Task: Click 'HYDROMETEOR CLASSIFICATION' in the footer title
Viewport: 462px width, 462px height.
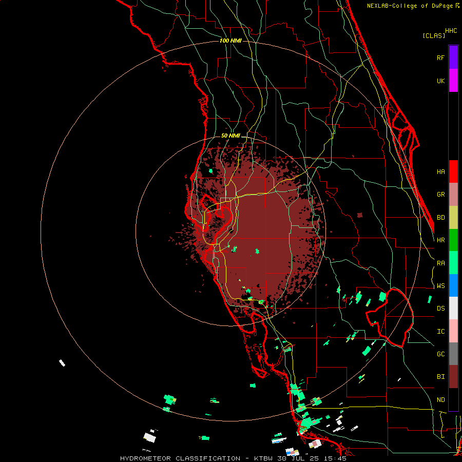Action: pos(180,458)
